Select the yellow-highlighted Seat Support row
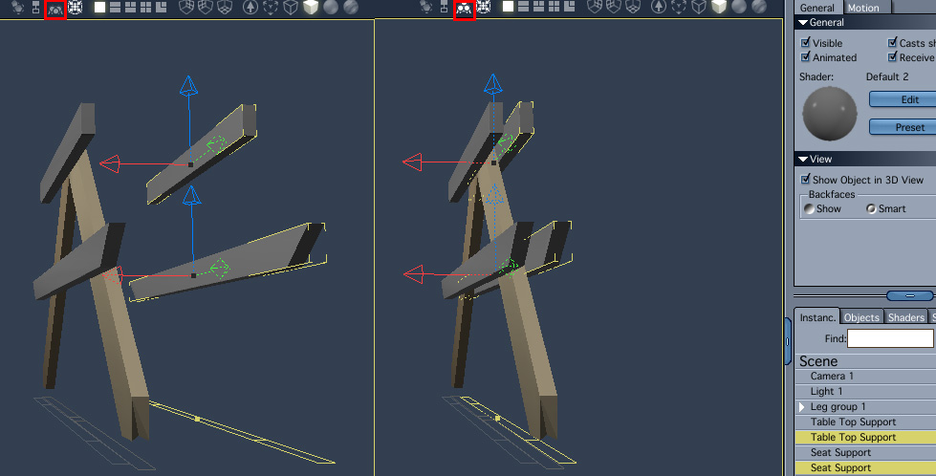The height and width of the screenshot is (476, 936). (x=865, y=467)
